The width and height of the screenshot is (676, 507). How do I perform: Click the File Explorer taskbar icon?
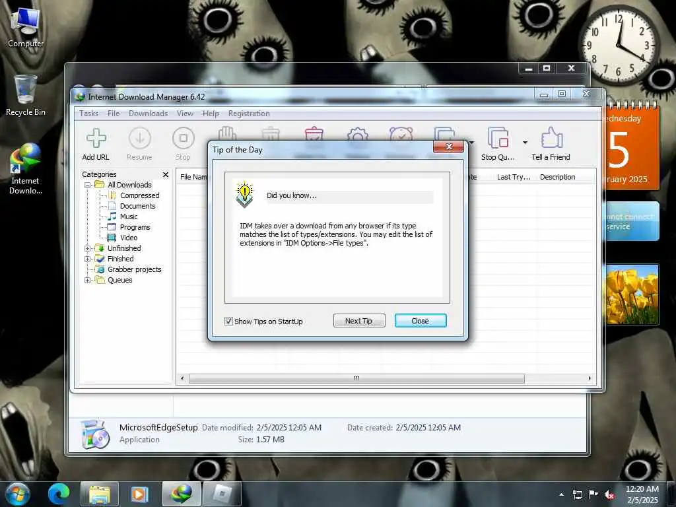point(100,494)
